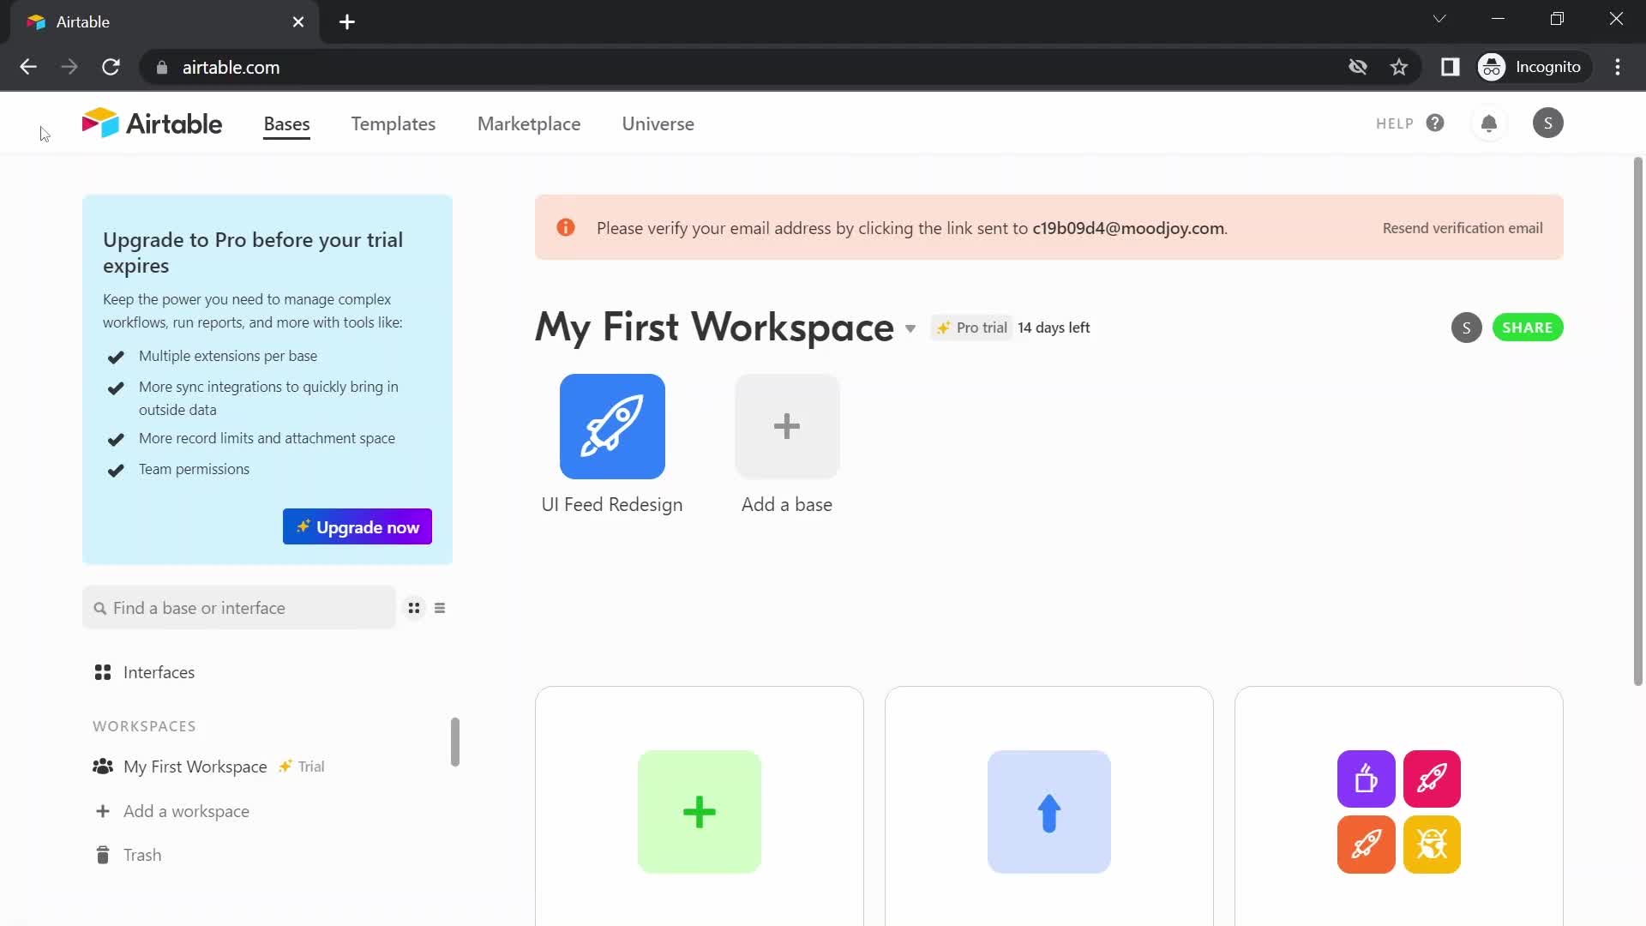Open the browser side panel icon

point(1450,67)
